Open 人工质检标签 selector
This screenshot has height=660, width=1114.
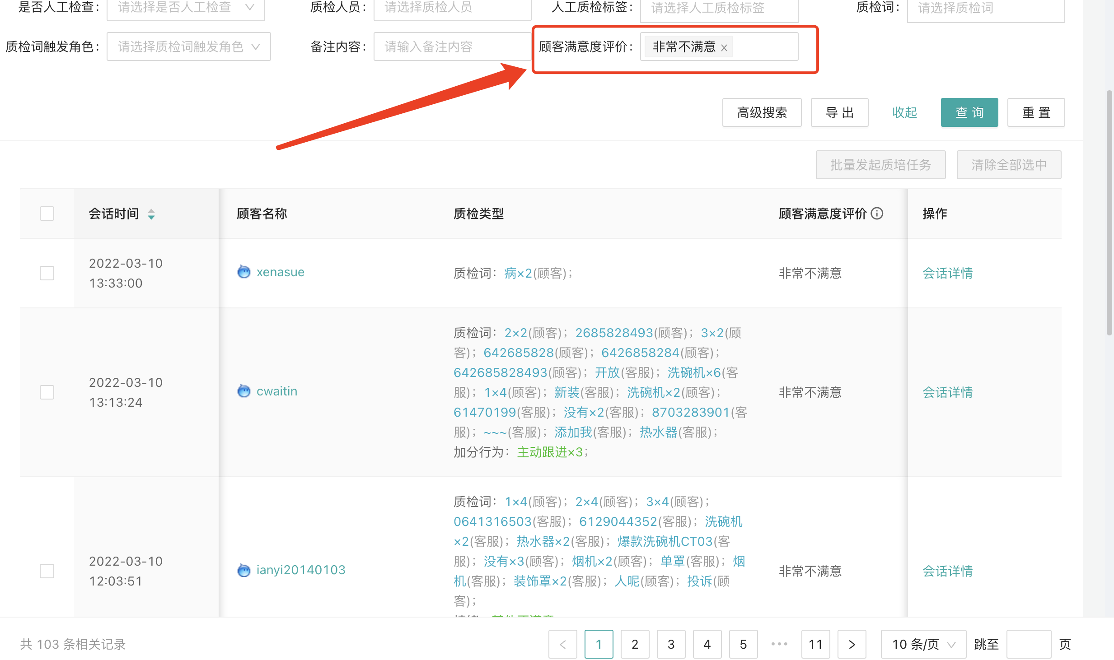pos(719,8)
